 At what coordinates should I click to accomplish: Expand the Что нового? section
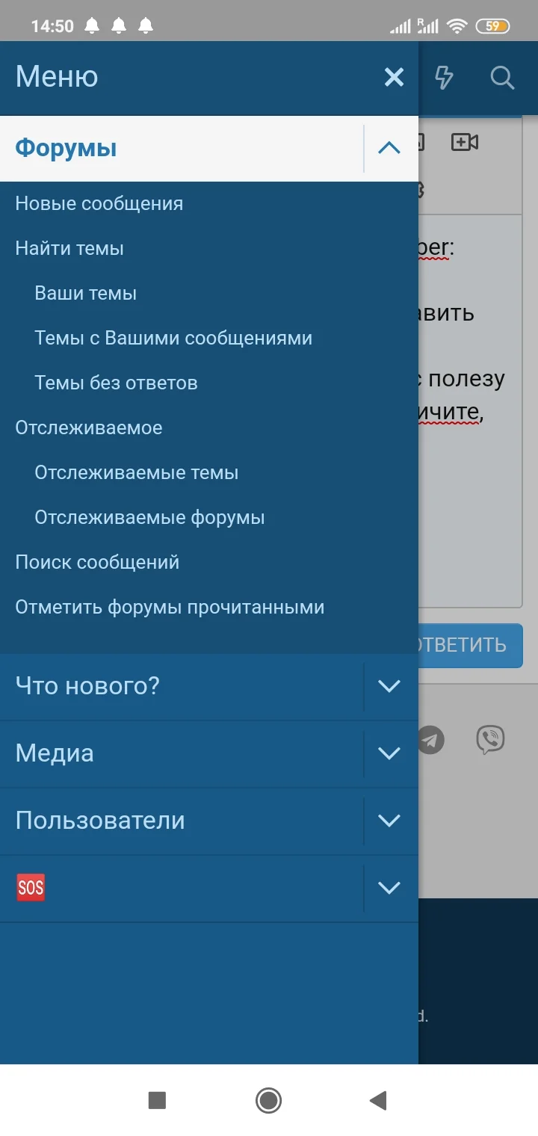[388, 685]
